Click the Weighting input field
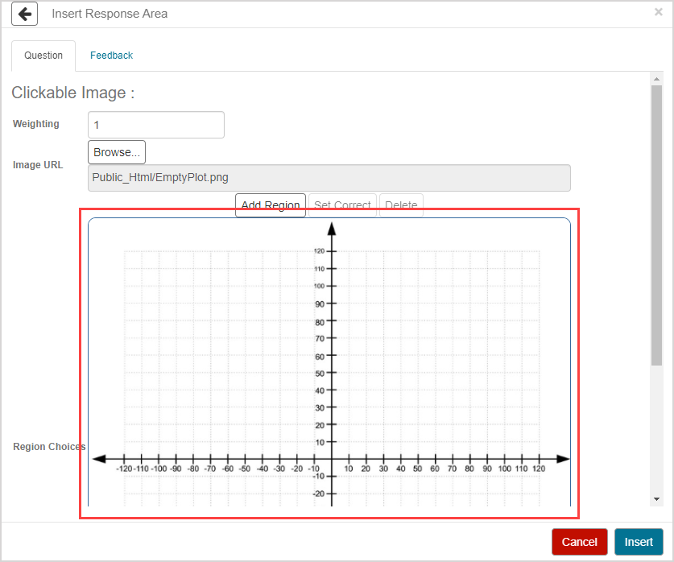 [x=155, y=125]
